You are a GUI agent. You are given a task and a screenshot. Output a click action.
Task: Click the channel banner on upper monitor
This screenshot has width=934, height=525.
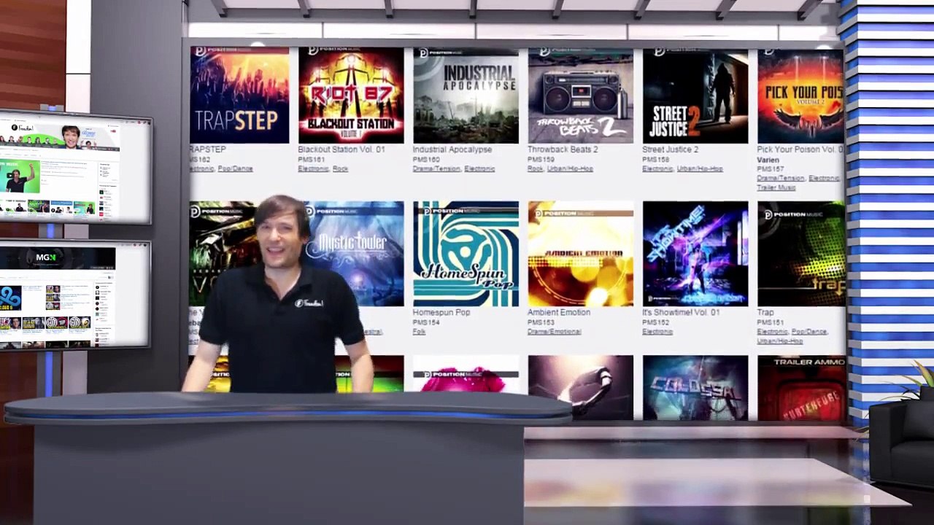tap(60, 136)
